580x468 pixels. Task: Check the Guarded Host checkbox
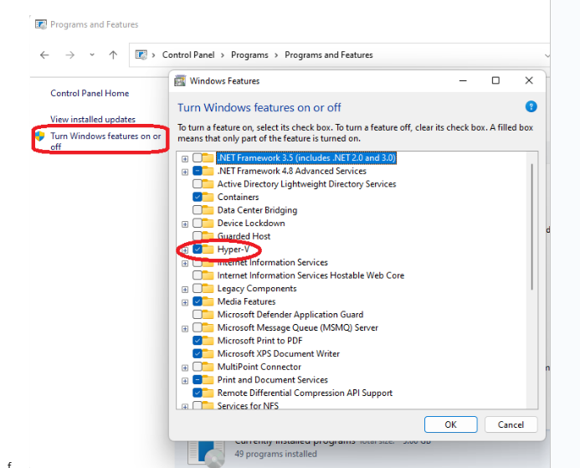pyautogui.click(x=197, y=237)
